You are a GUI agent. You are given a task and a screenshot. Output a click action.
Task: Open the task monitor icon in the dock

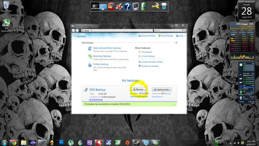[x=136, y=7]
